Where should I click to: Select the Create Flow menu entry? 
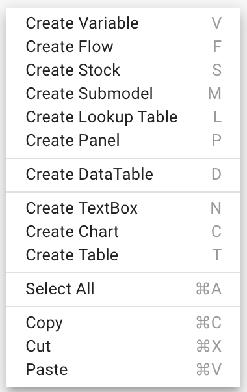point(123,46)
